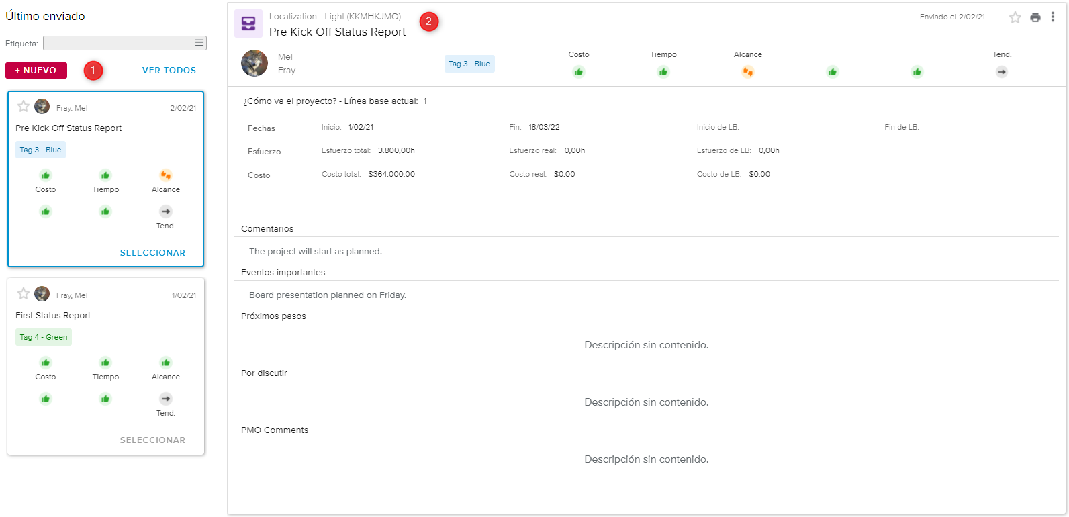Click the print icon in report header

tap(1035, 17)
